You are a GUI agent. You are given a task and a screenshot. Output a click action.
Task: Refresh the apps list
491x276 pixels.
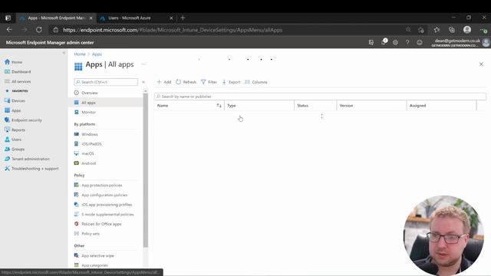[x=186, y=82]
